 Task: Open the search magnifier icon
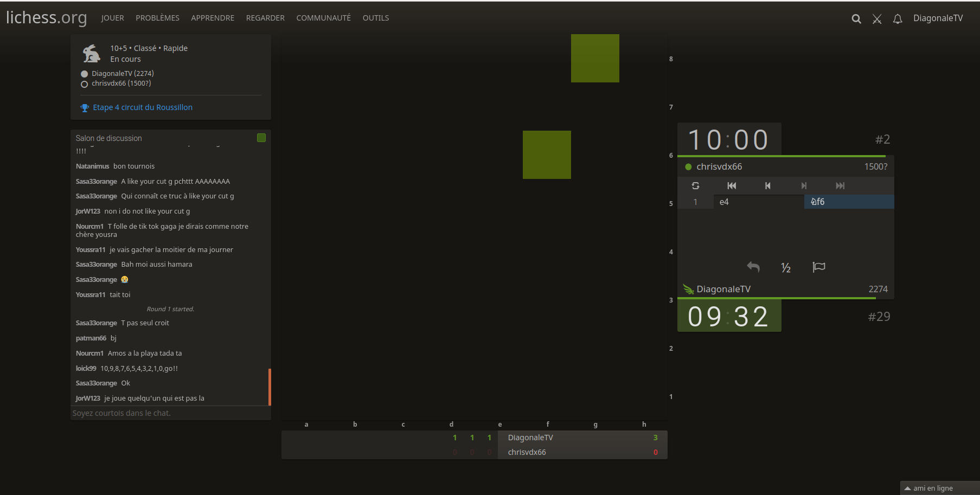pos(856,19)
